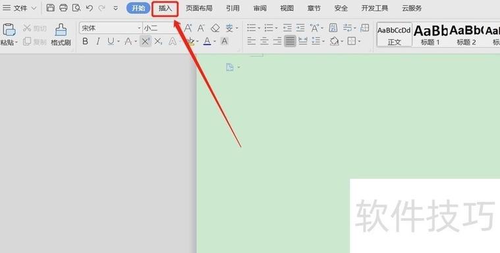500x253 pixels.
Task: Click the decrease font size icon
Action: (x=201, y=28)
